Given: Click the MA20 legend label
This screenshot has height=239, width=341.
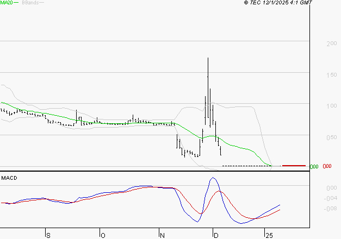Looking at the screenshot, I should [7, 3].
